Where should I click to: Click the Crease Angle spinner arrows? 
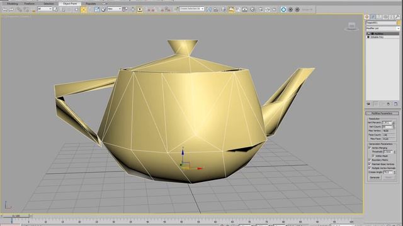[x=395, y=172]
